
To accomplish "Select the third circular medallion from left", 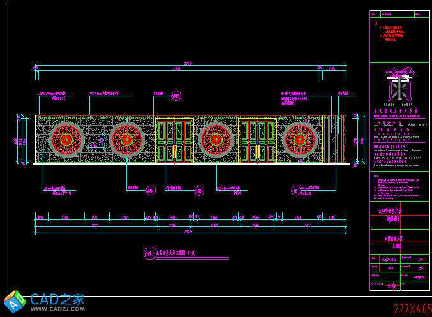I will point(216,140).
